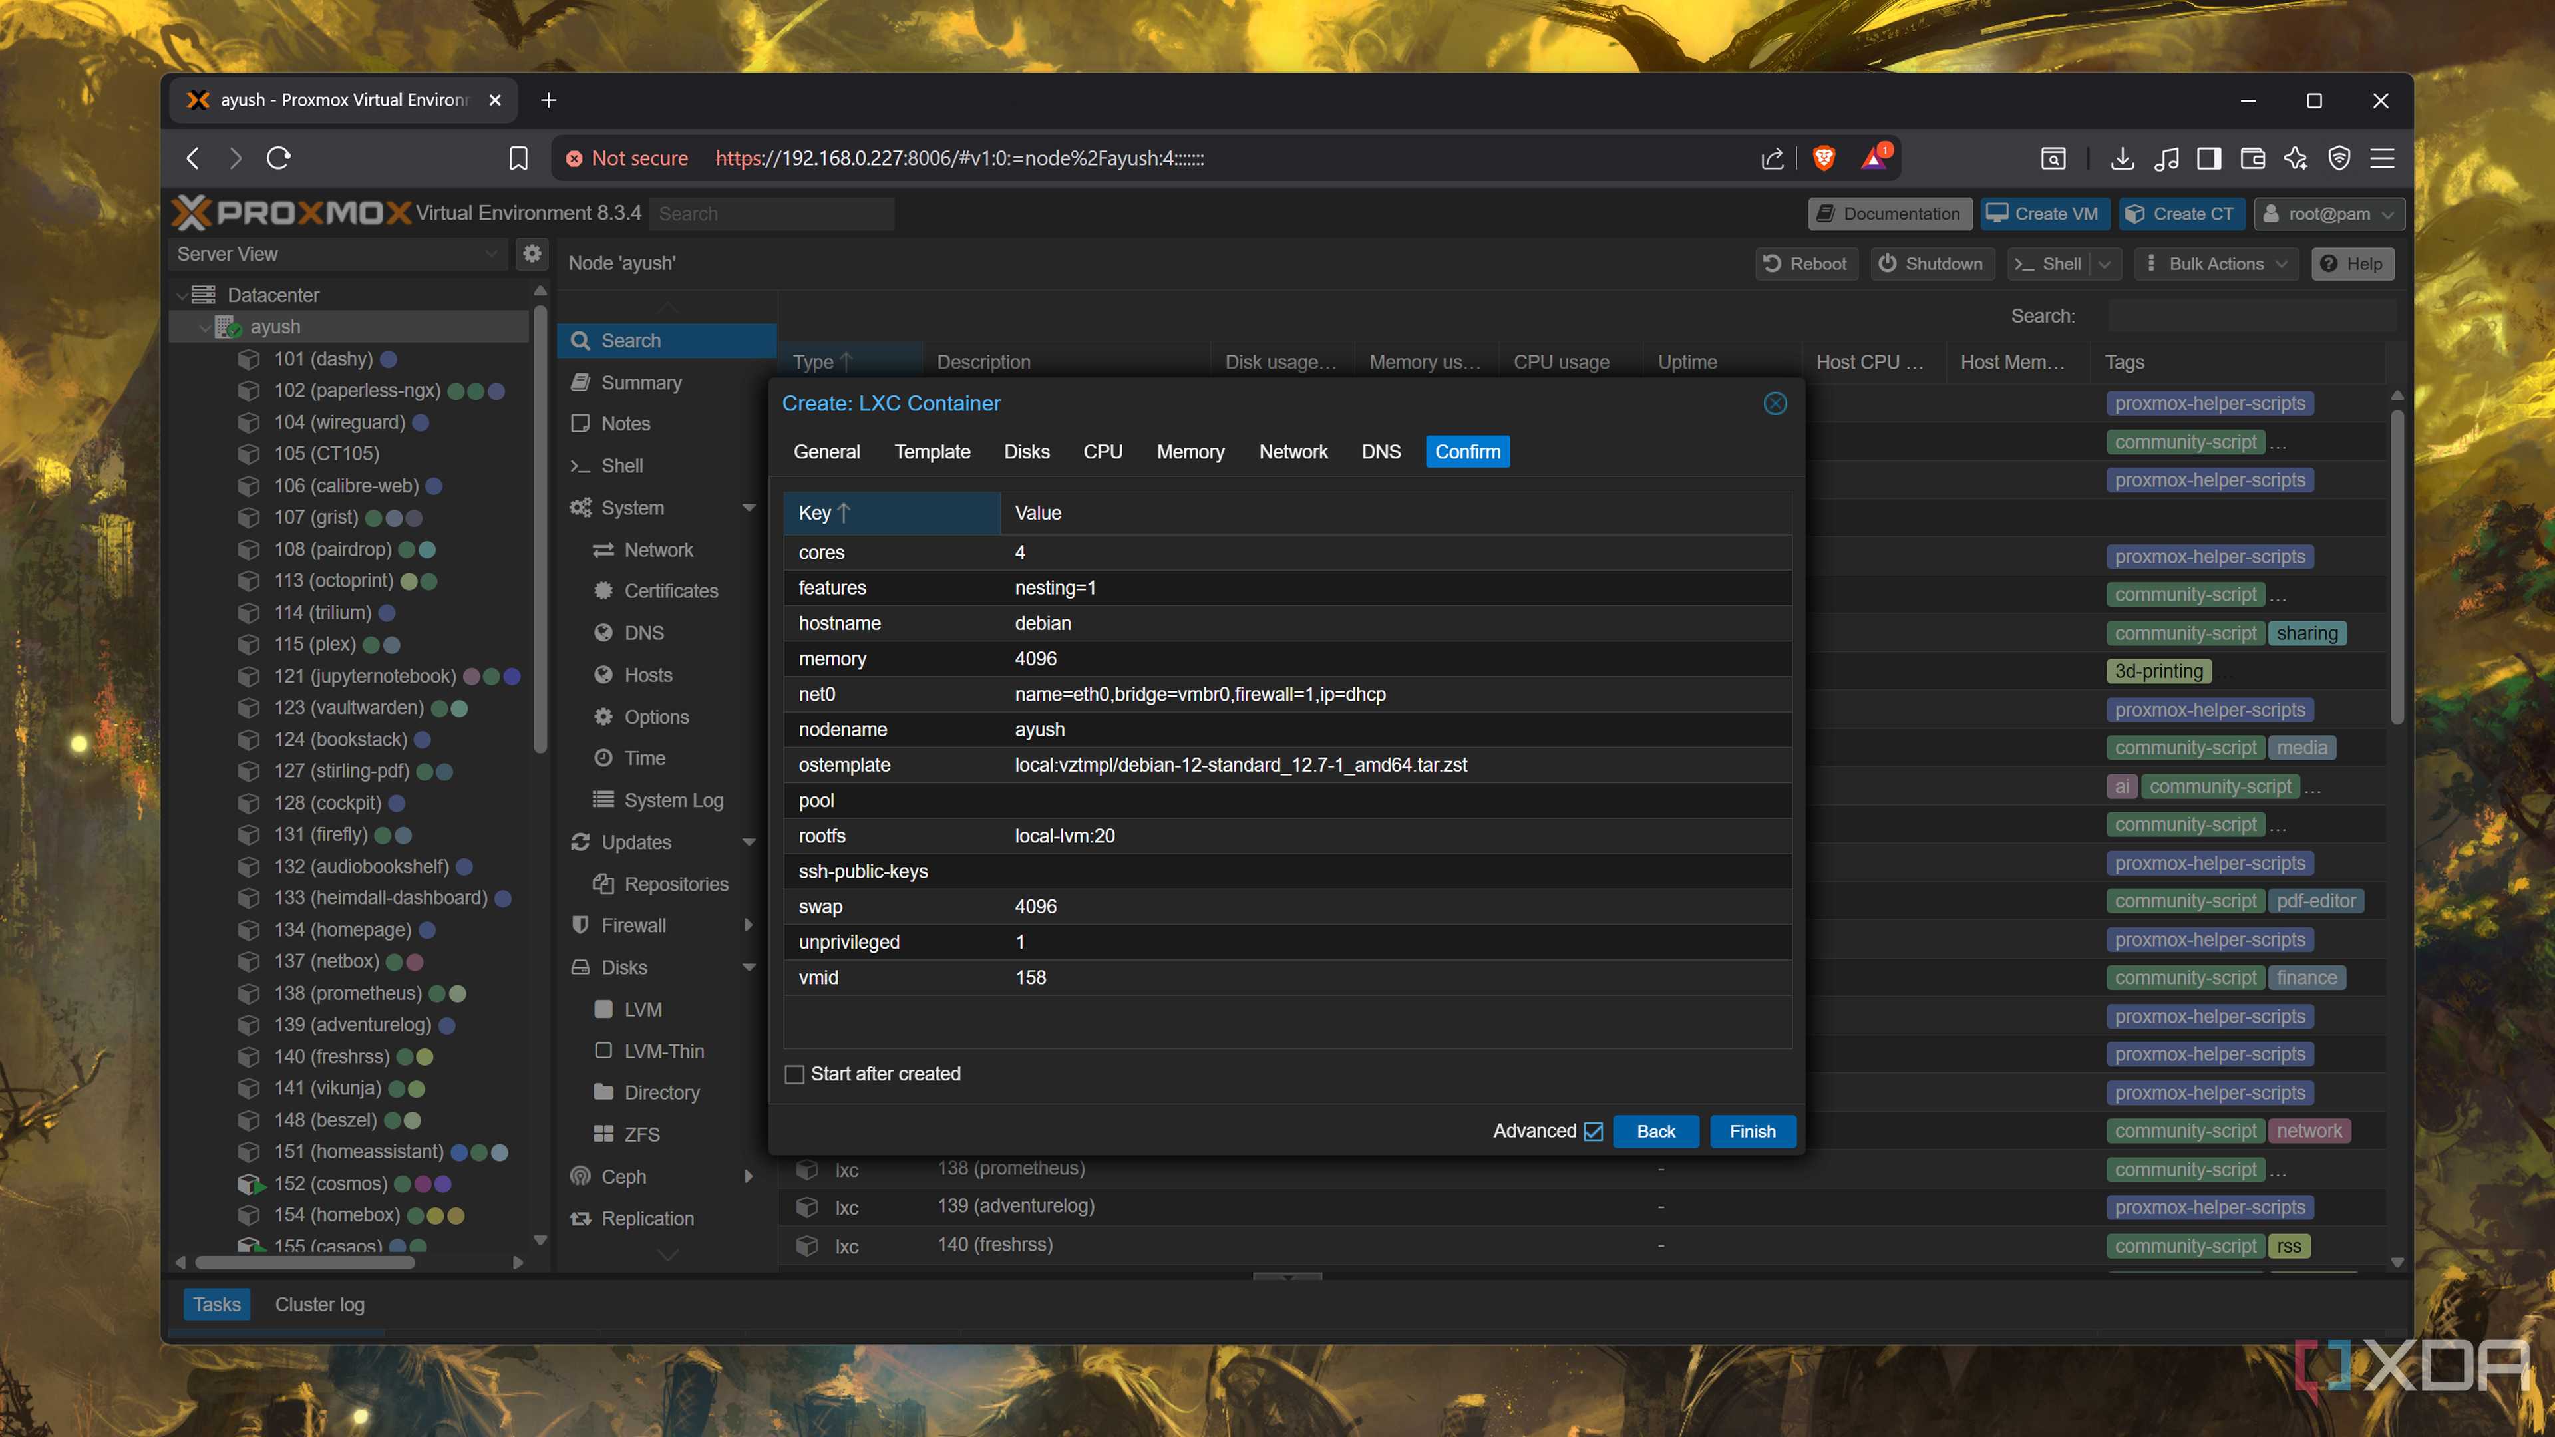Bookmark this page with the bookmark icon
Screen dimensions: 2555x1437
518,159
